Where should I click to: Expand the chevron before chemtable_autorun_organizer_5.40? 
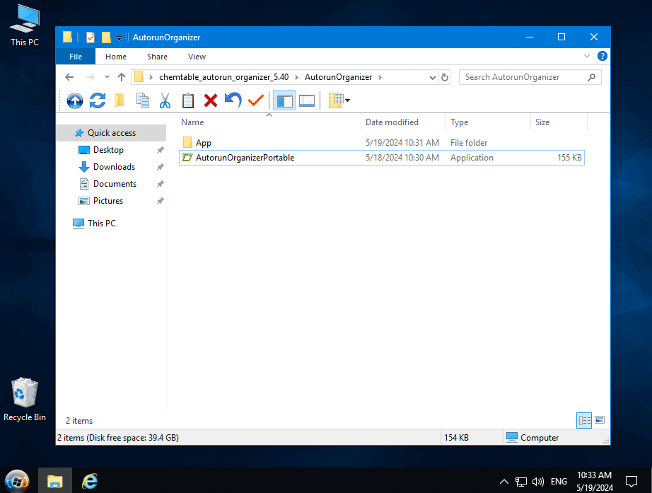[151, 77]
